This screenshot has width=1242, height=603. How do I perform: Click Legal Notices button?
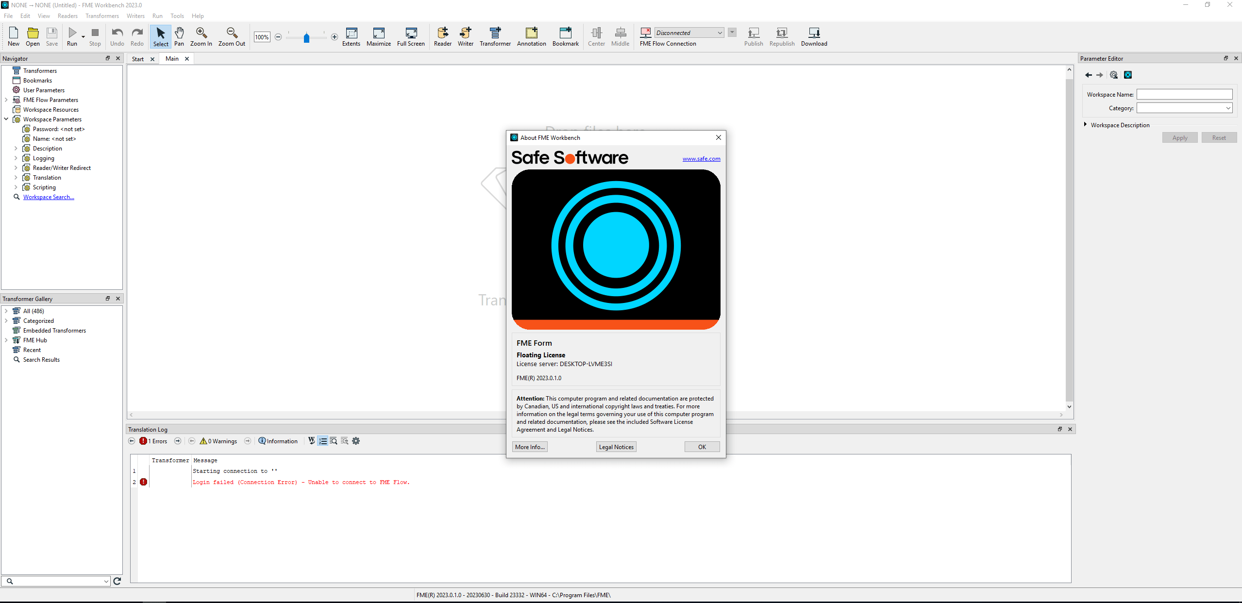coord(616,447)
